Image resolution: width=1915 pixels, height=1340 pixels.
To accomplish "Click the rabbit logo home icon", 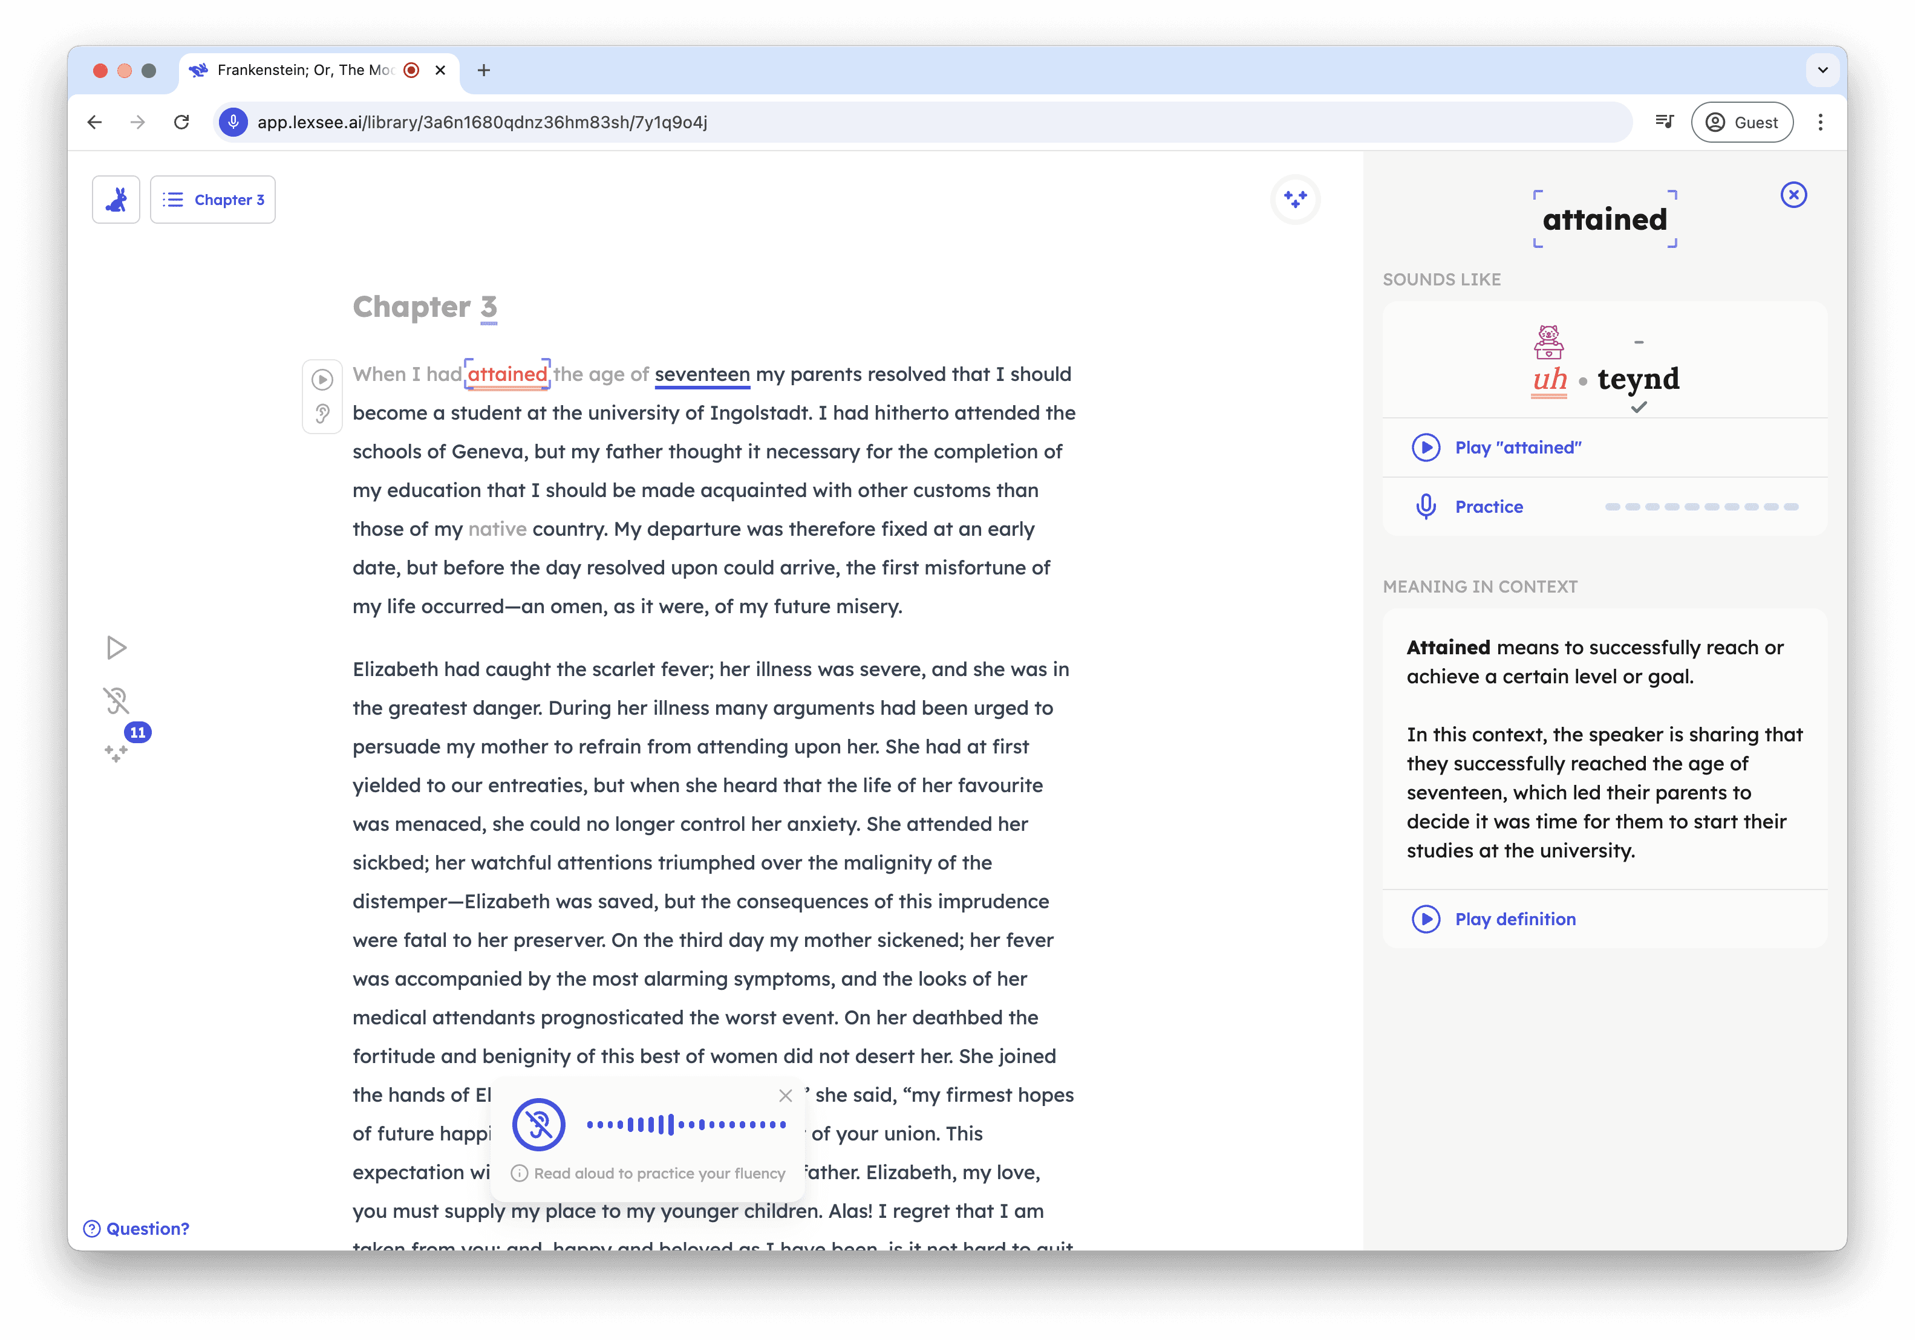I will [116, 200].
